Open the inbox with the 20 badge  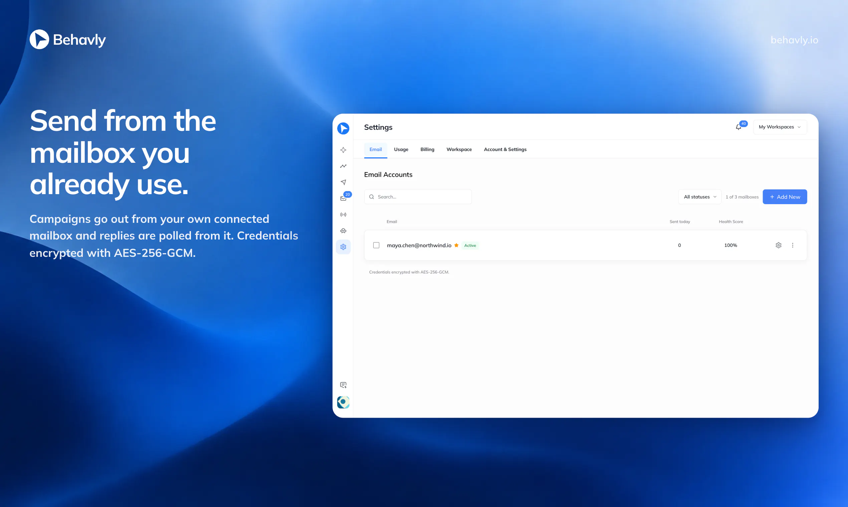(344, 198)
